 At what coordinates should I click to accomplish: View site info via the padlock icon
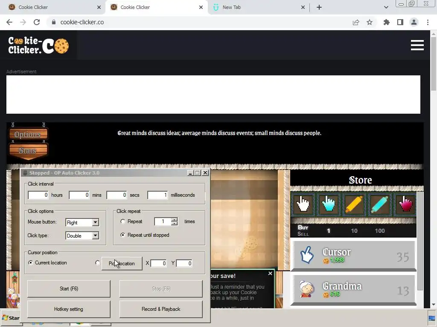54,22
